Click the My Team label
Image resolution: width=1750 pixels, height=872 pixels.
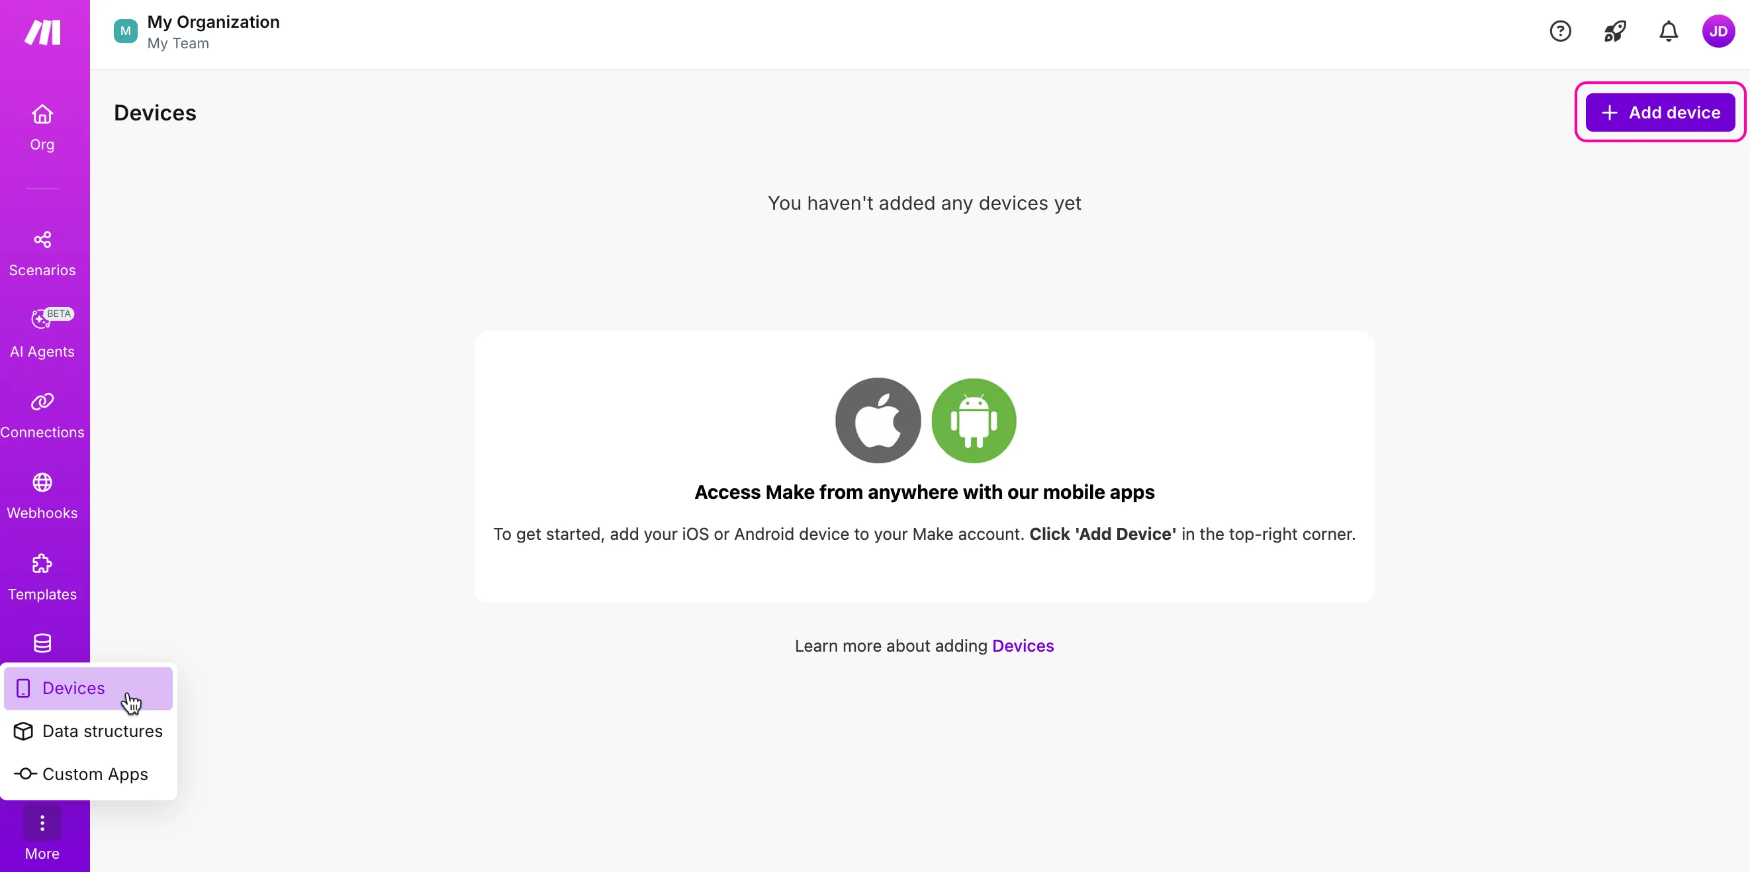(178, 44)
